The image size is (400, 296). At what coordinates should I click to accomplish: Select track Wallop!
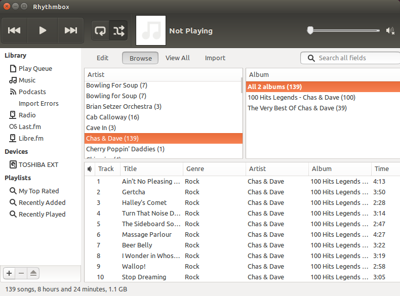(242, 267)
